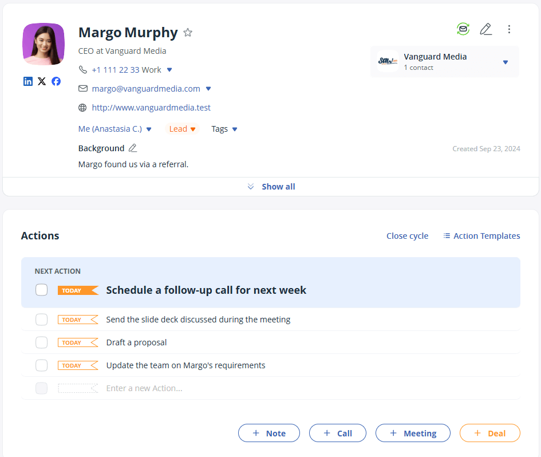
Task: Star Margo Murphy as a favorite
Action: click(x=188, y=33)
